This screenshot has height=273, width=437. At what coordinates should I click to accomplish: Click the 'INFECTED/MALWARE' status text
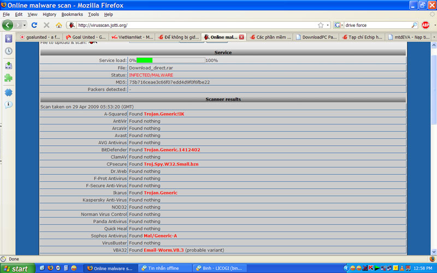(151, 75)
